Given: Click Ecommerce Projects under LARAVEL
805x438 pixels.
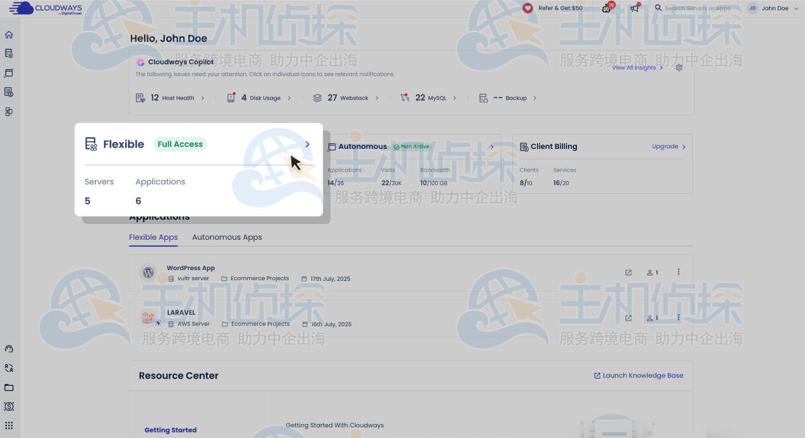Looking at the screenshot, I should 260,324.
